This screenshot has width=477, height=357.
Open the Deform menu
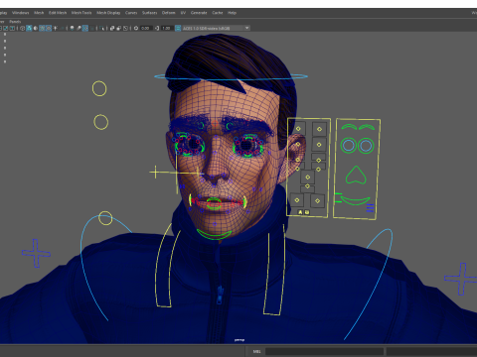168,13
